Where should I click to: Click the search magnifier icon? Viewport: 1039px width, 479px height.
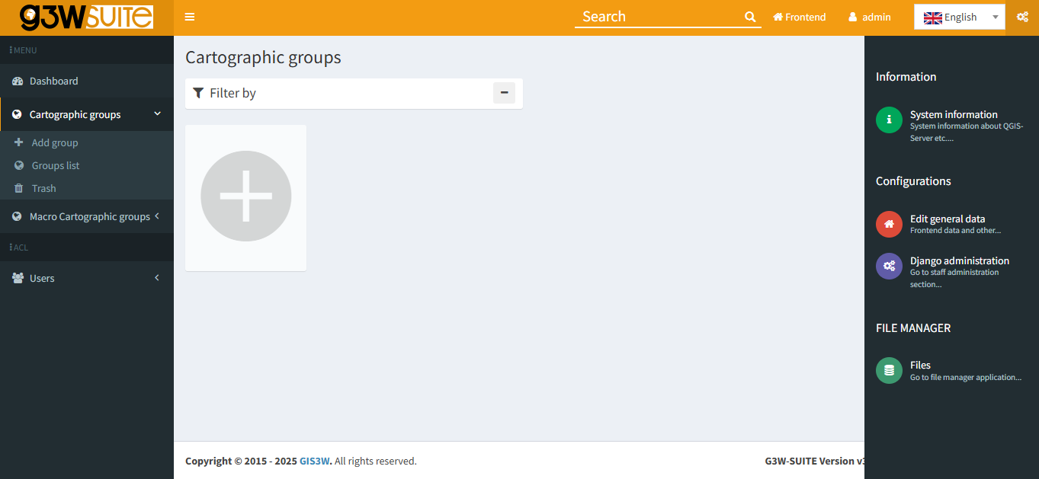750,17
